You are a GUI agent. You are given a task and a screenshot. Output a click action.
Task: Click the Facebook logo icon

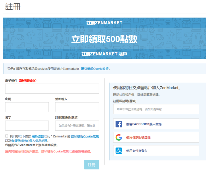coord(119,124)
